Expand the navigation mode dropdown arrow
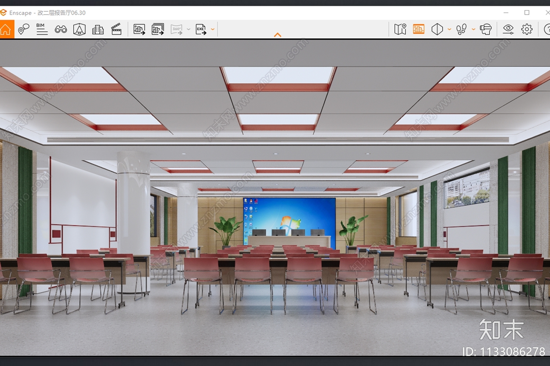This screenshot has height=366, width=550. point(473,29)
